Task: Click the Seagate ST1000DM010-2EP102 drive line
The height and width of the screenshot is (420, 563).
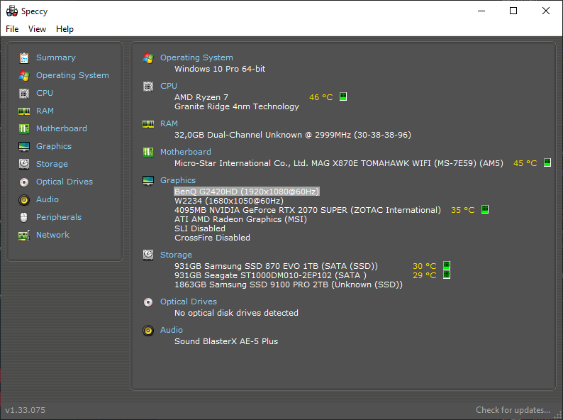Action: click(x=270, y=275)
